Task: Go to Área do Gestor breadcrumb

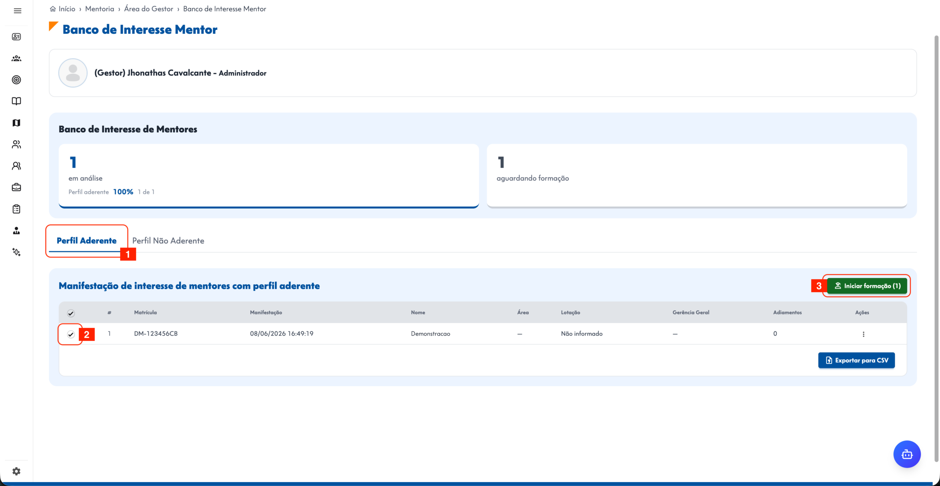Action: pyautogui.click(x=149, y=9)
